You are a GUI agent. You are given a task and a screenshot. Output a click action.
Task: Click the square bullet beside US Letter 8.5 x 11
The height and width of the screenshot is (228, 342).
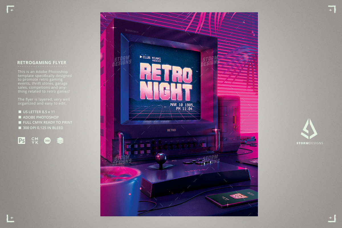[x=20, y=112]
